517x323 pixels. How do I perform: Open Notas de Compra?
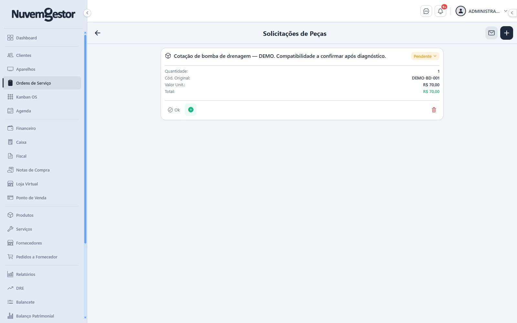click(42, 170)
